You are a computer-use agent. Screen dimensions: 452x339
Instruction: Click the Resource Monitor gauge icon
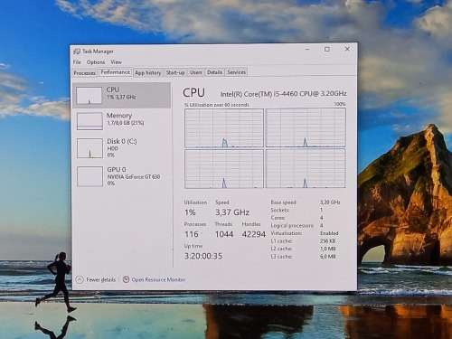126,279
